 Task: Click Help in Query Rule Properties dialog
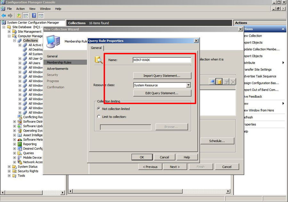[x=187, y=157]
